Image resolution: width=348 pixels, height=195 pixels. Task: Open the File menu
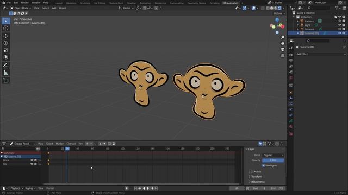9,3
